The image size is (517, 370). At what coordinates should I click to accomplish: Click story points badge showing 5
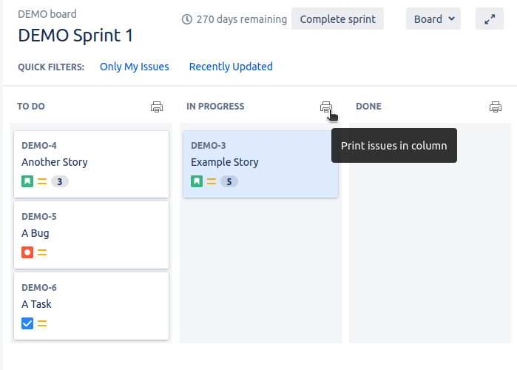coord(229,181)
